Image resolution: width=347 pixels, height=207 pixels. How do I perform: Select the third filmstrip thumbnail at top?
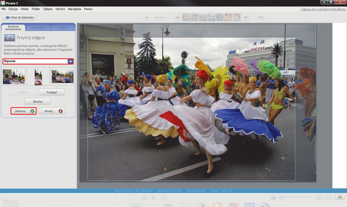203,17
